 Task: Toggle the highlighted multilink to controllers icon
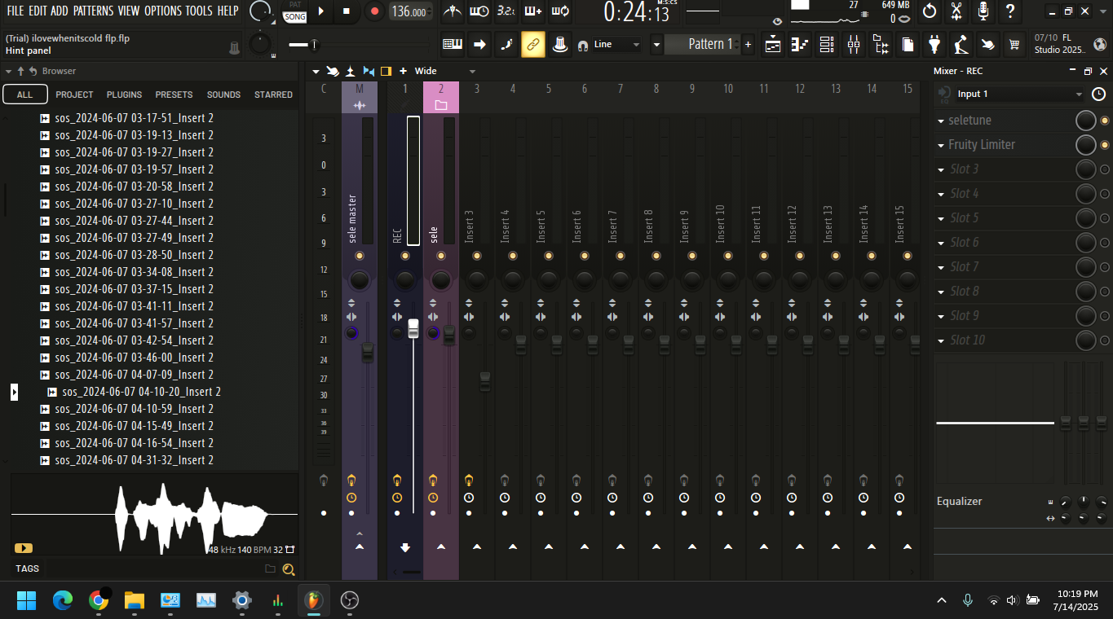click(x=533, y=45)
